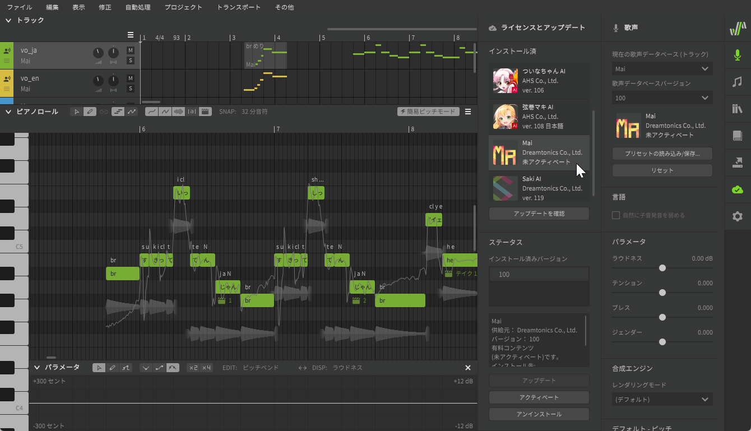751x431 pixels.
Task: Open the Voice panel microphone icon in sidebar
Action: (x=738, y=55)
